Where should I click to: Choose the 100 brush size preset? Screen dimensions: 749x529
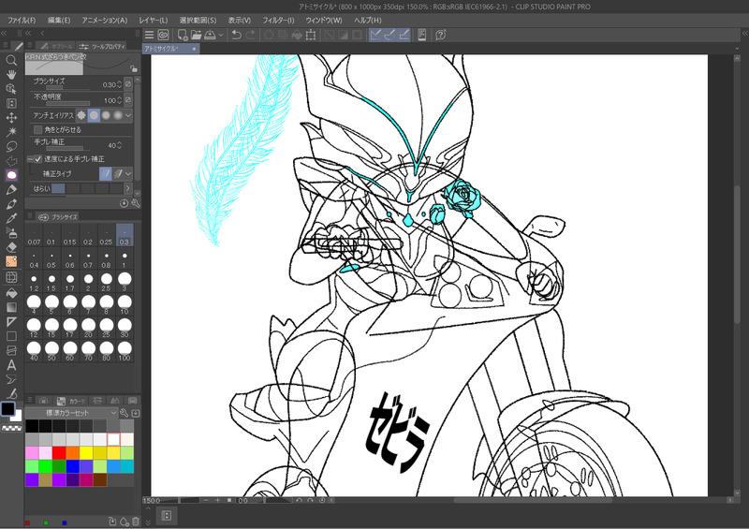click(x=125, y=351)
